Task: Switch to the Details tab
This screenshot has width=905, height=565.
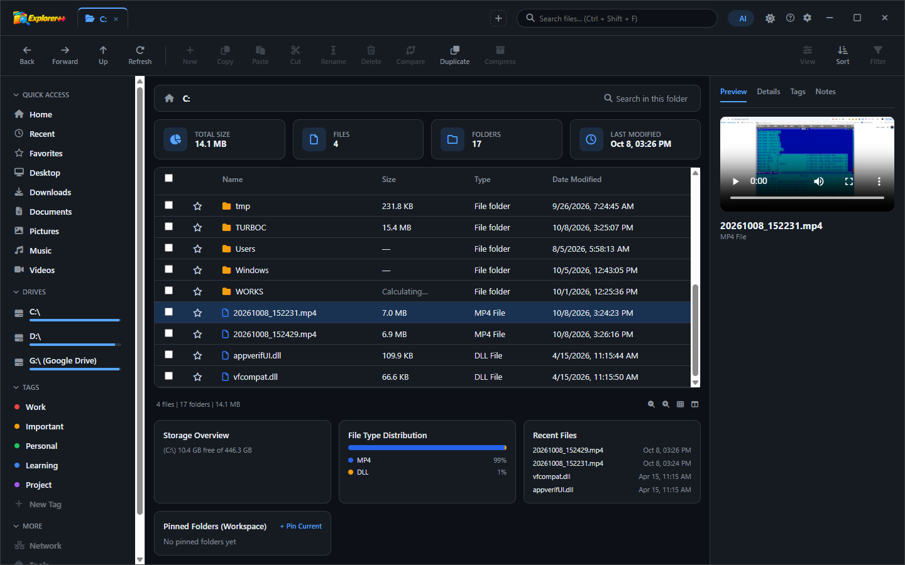Action: [x=768, y=92]
